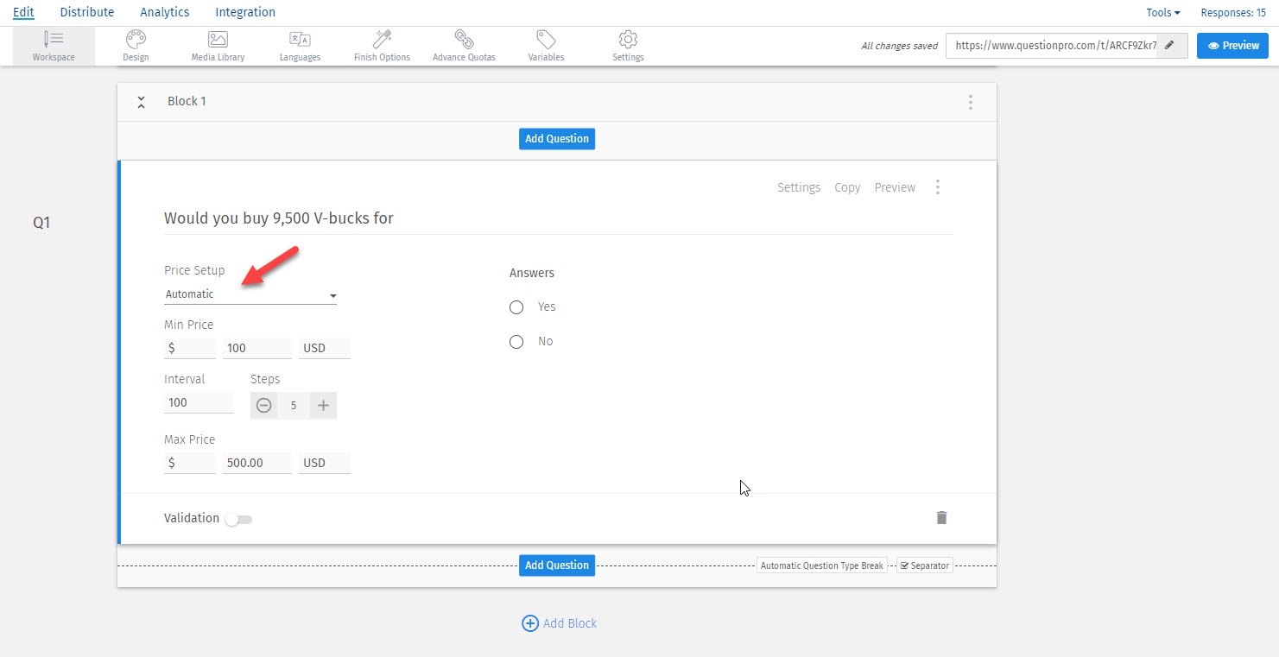The width and height of the screenshot is (1279, 657).
Task: Select the No radio button
Action: pos(516,342)
